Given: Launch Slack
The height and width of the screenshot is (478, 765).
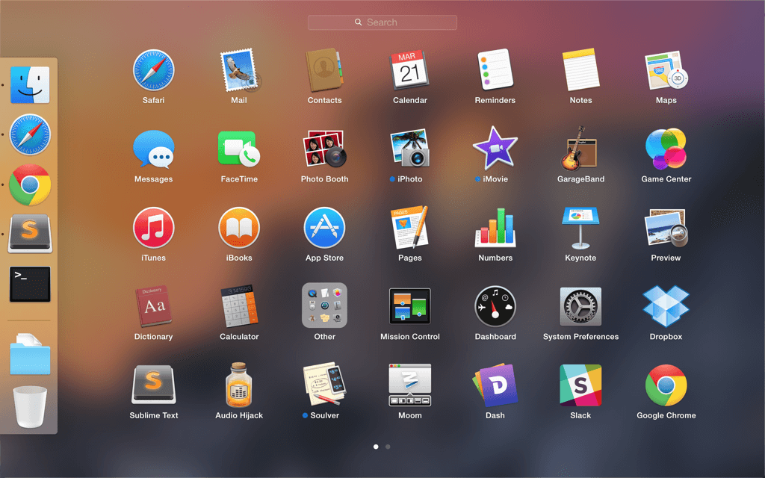Looking at the screenshot, I should coord(580,385).
